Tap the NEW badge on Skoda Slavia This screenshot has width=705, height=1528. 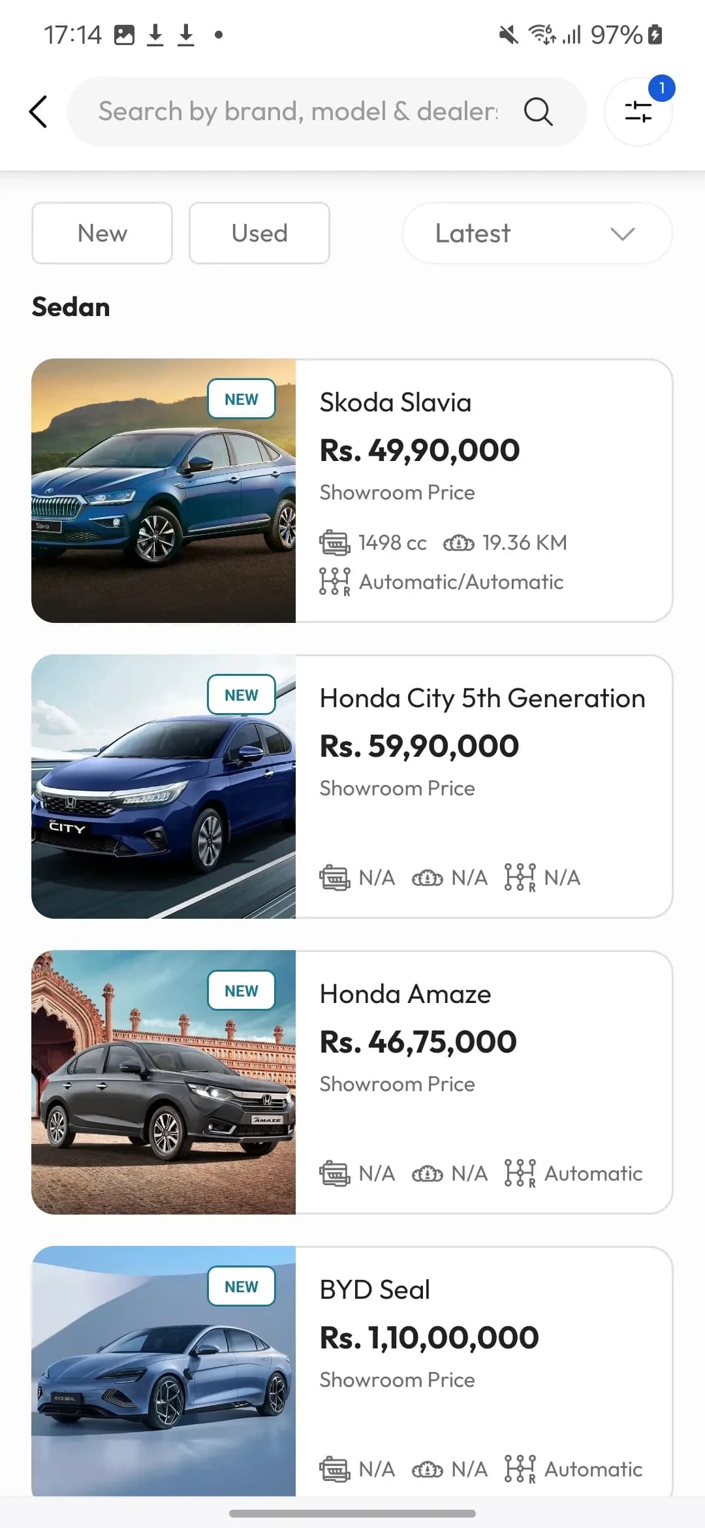pos(241,399)
